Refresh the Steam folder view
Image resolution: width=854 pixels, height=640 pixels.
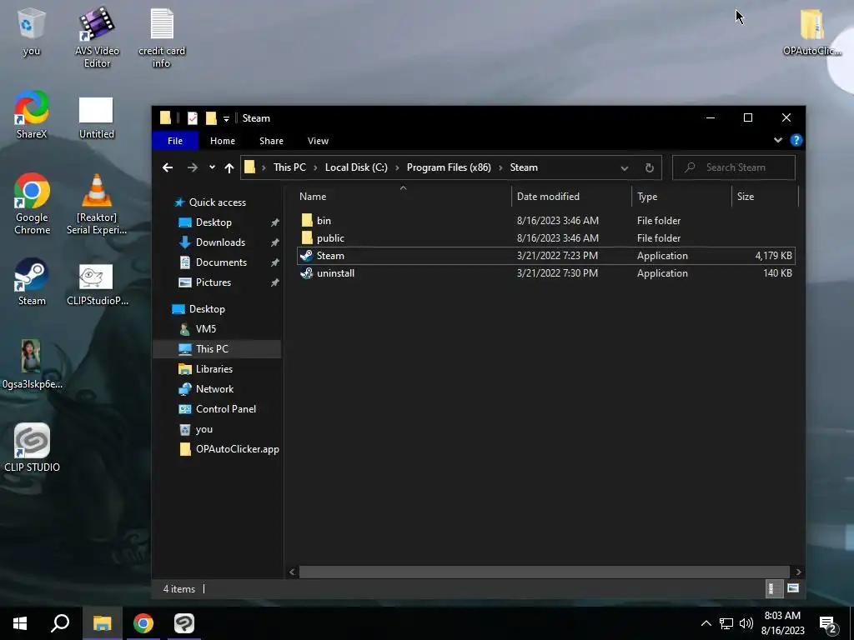tap(649, 168)
